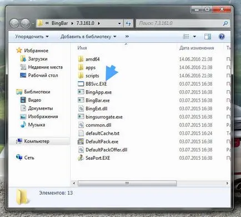Open Недавние места in sidebar
Image resolution: width=241 pixels, height=217 pixels.
pos(46,67)
